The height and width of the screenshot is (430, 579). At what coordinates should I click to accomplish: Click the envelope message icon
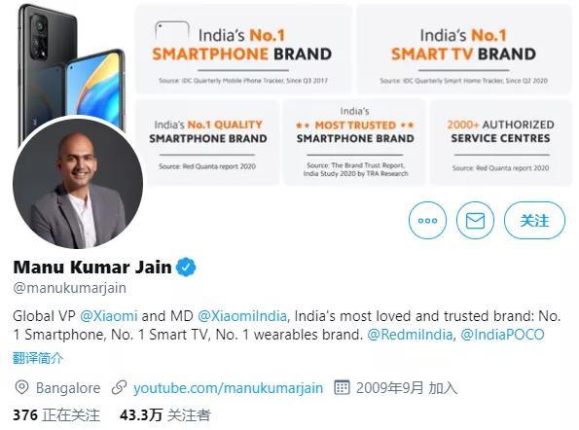click(475, 221)
